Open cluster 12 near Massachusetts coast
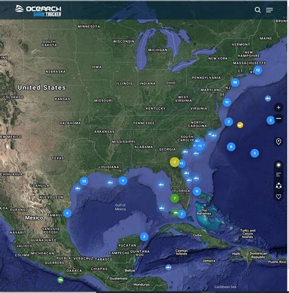 click(x=258, y=70)
